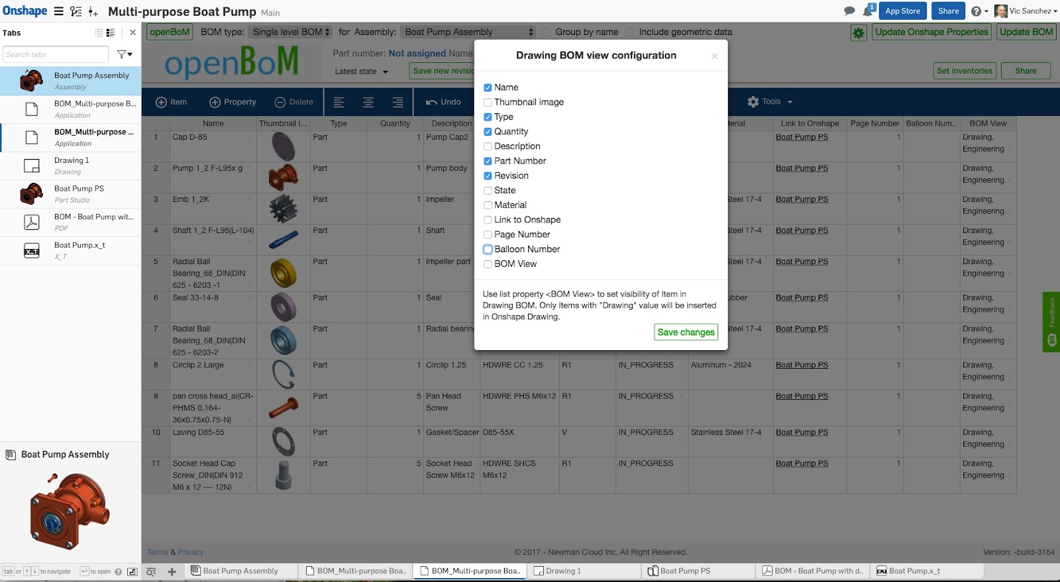Click the Set inventories button
This screenshot has width=1060, height=582.
click(965, 71)
